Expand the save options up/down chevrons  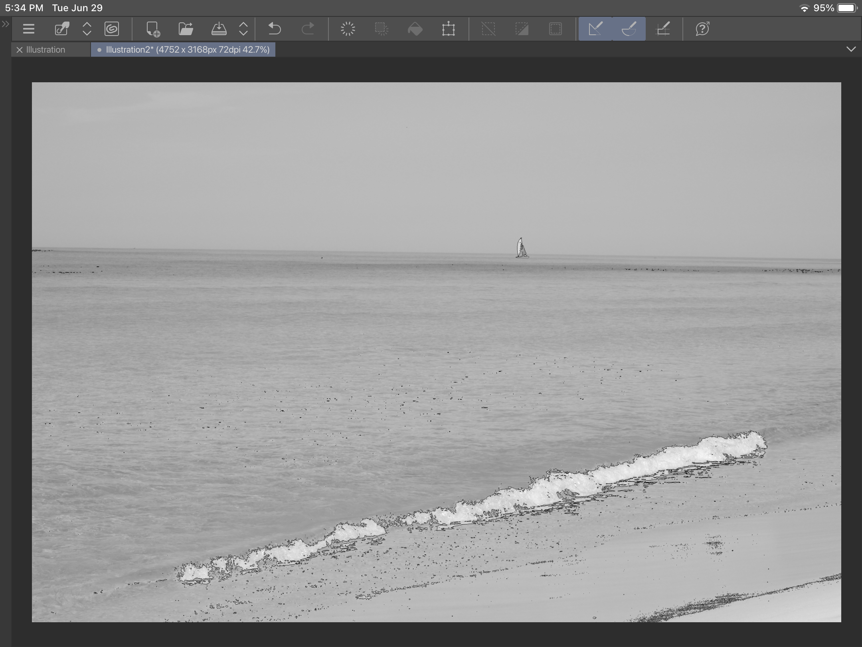coord(243,29)
